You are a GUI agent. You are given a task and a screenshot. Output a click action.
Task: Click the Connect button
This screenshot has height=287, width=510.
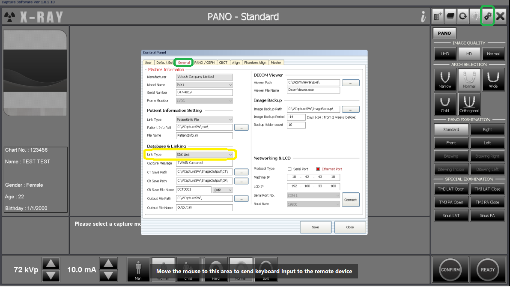point(350,200)
